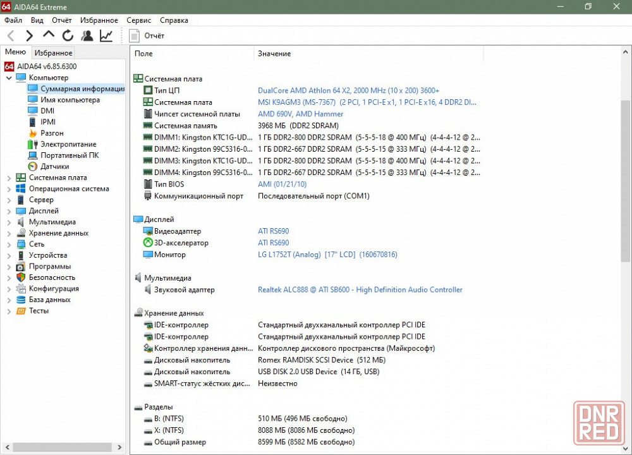632x455 pixels.
Task: Expand the Системная плата tree node
Action: point(9,178)
